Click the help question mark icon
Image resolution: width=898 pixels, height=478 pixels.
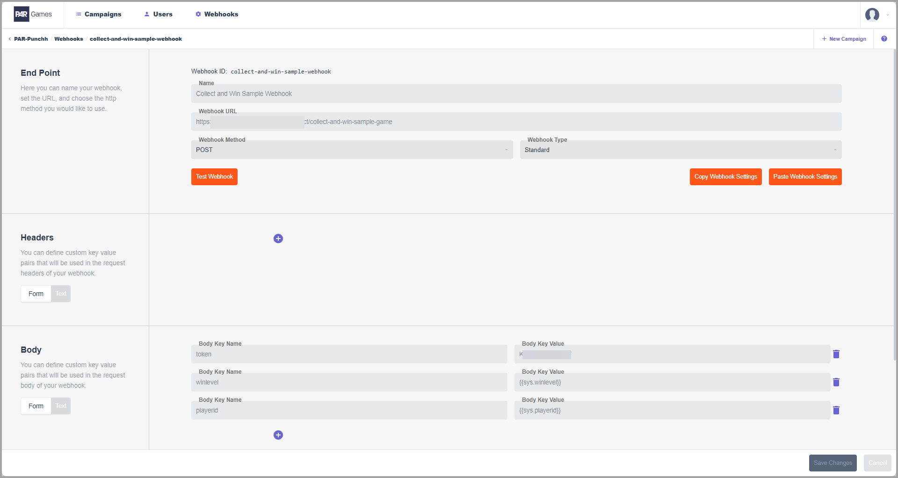[x=884, y=39]
